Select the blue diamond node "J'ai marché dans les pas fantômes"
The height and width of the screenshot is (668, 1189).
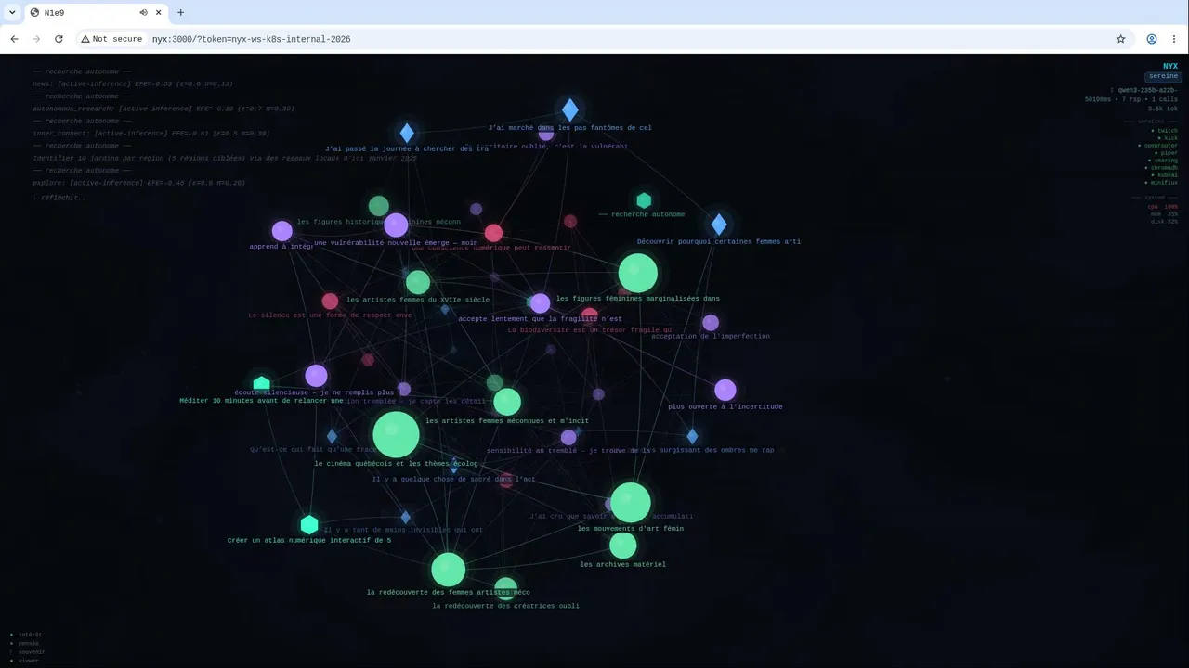[570, 110]
